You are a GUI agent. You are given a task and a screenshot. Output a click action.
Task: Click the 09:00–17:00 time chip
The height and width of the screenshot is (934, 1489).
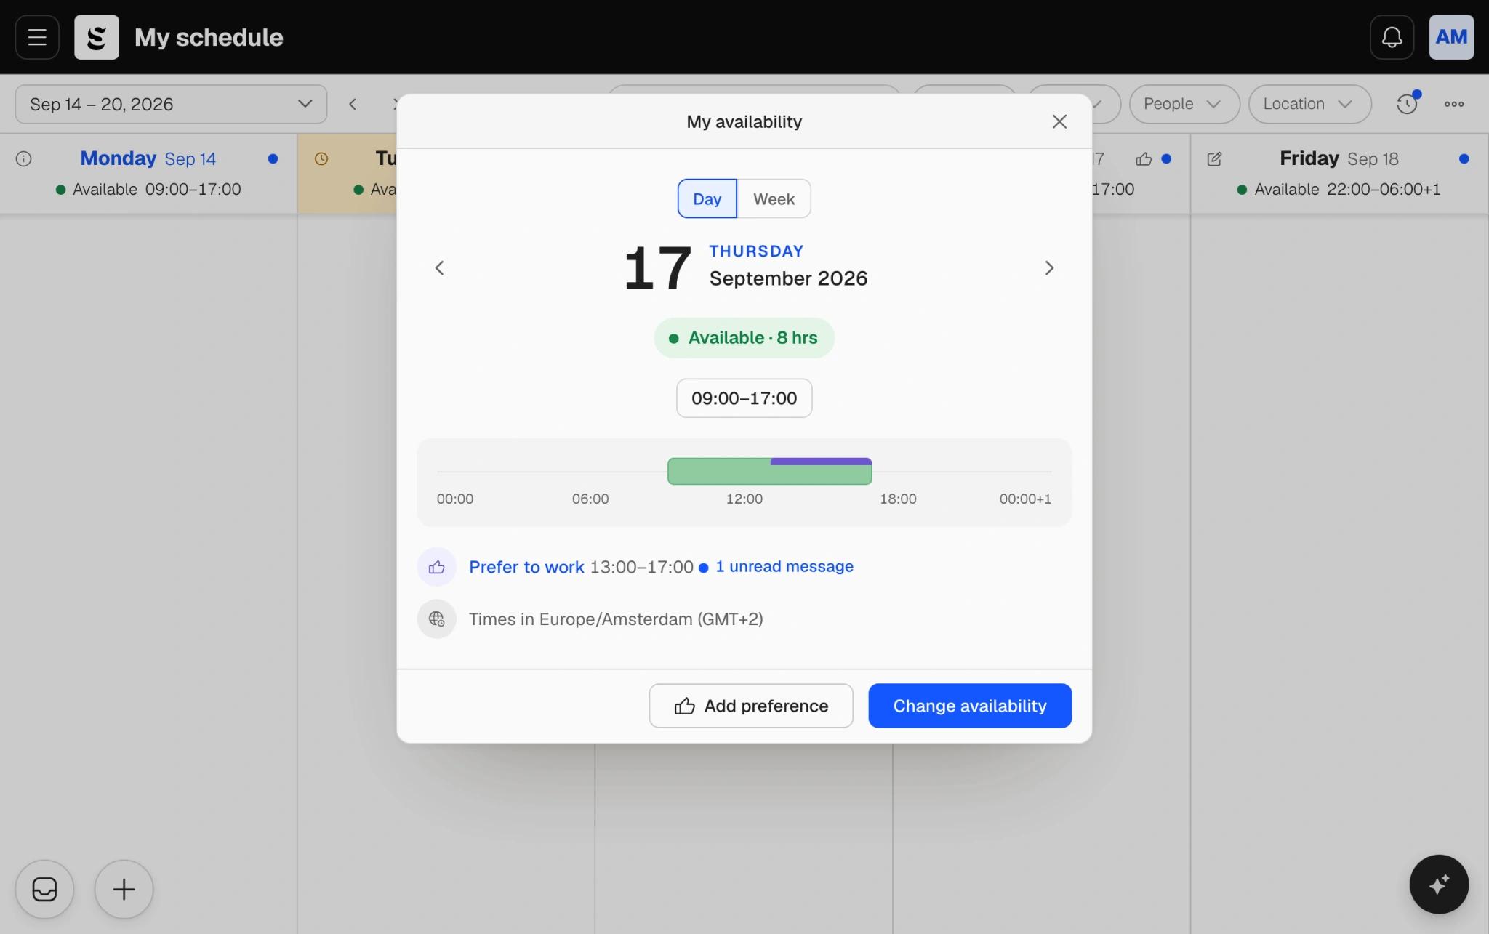tap(744, 398)
